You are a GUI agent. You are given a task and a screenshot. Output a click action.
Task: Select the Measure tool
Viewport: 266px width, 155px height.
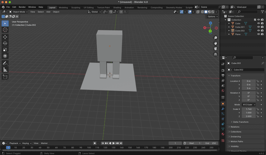click(x=5, y=70)
